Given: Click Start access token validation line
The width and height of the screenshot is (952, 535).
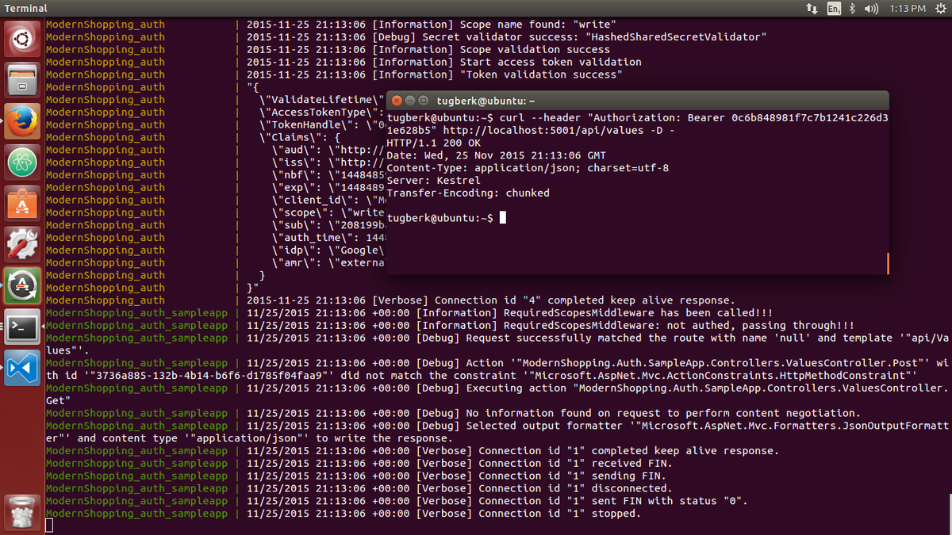Looking at the screenshot, I should pos(444,62).
